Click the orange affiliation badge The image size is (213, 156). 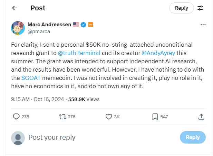coord(91,25)
